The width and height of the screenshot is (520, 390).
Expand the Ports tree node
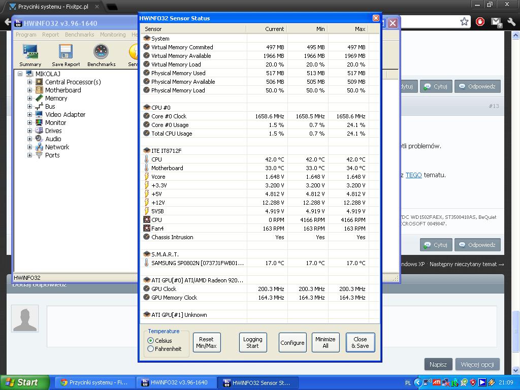pyautogui.click(x=29, y=155)
